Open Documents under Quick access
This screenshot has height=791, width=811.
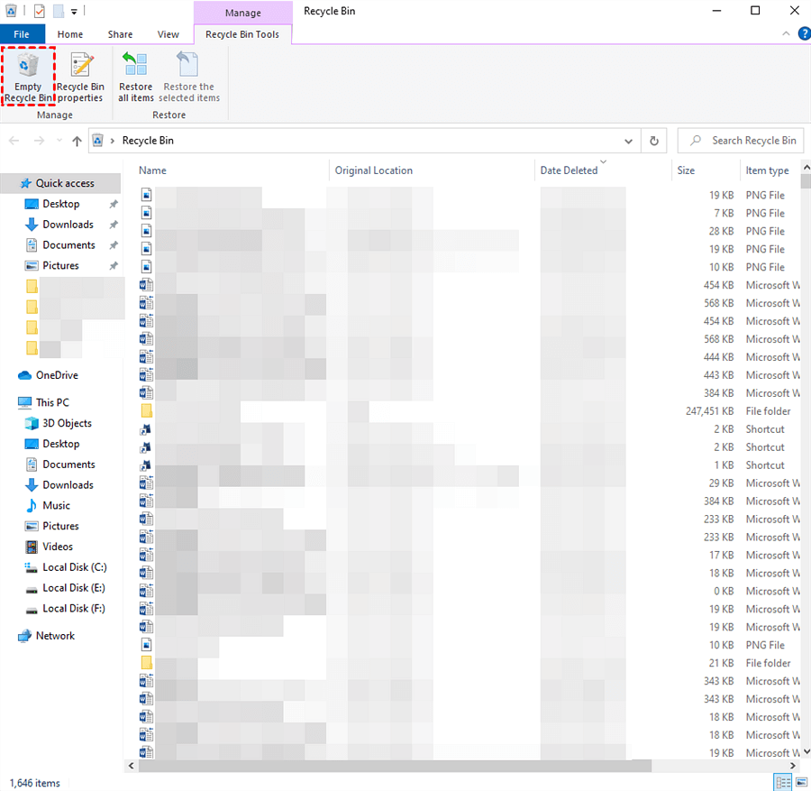(68, 244)
